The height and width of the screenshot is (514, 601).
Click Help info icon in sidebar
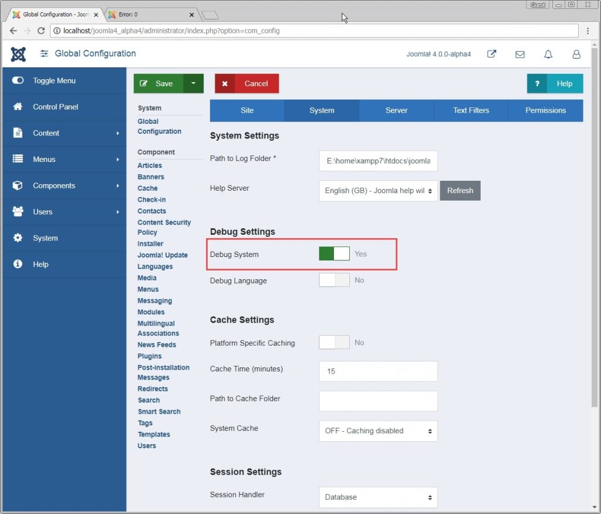click(x=18, y=263)
